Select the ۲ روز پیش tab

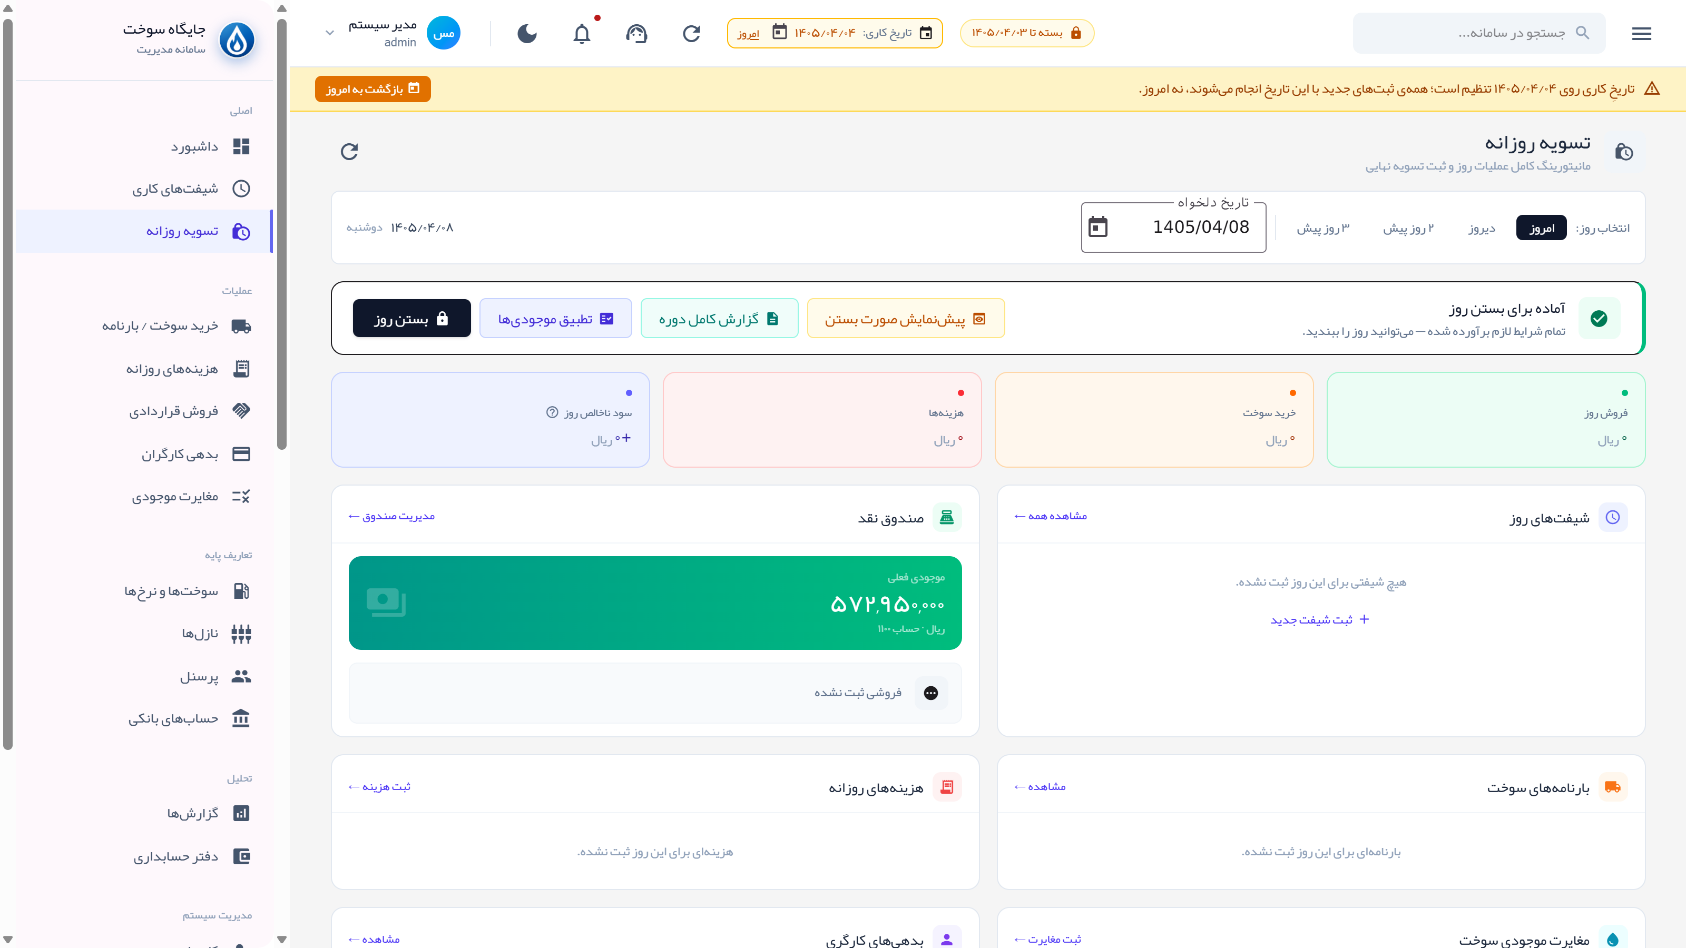point(1408,228)
